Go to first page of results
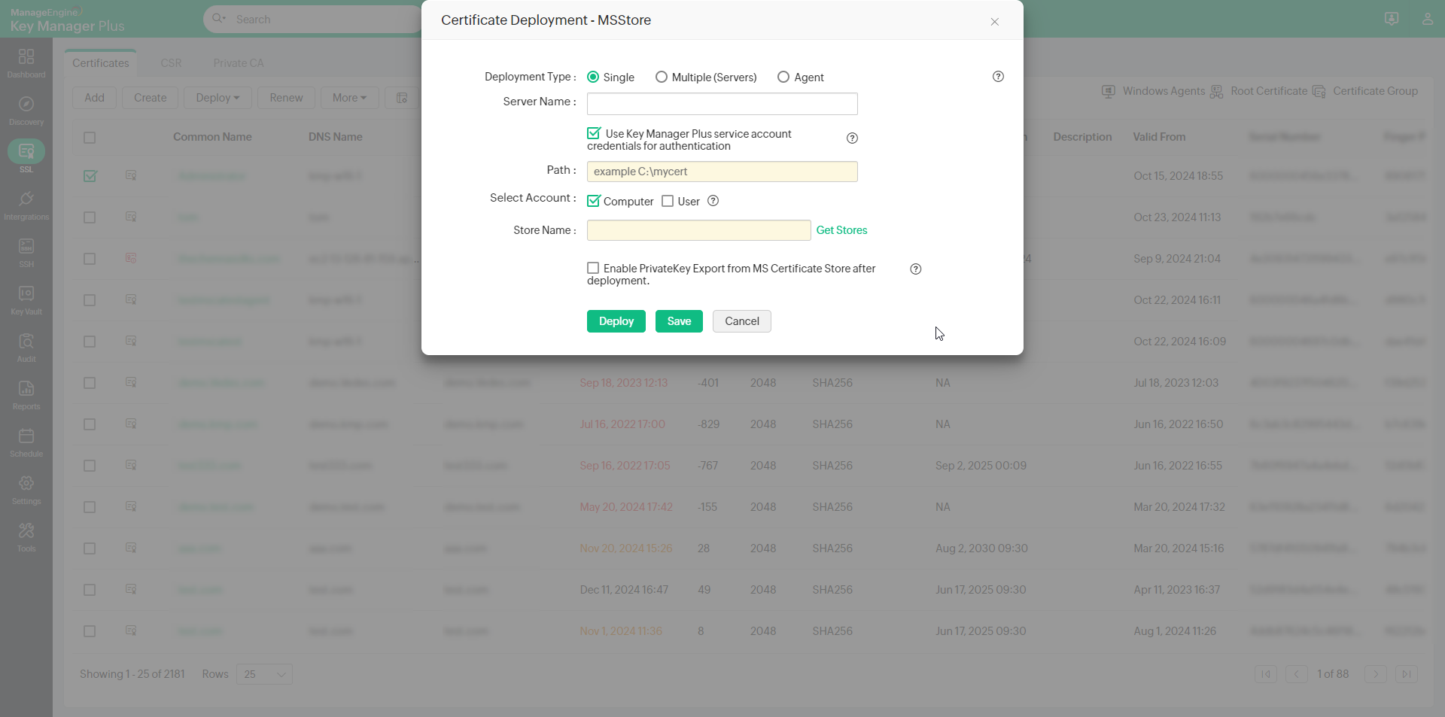 click(x=1266, y=674)
